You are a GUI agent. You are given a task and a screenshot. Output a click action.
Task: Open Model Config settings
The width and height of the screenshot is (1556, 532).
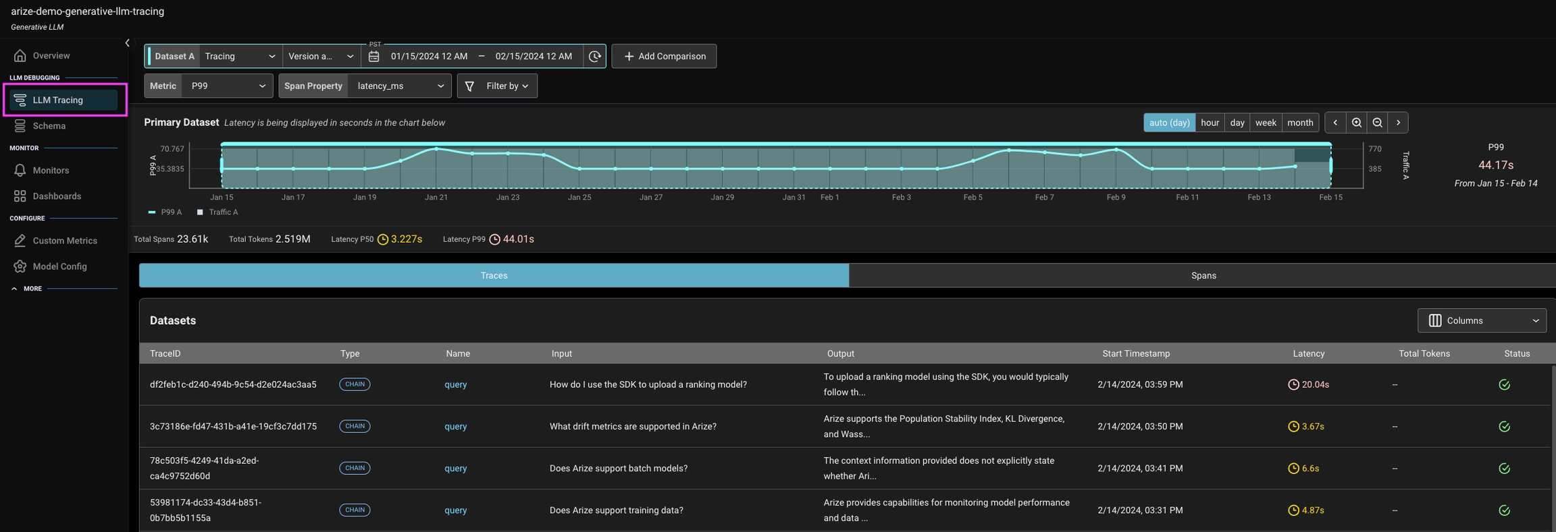click(x=59, y=266)
